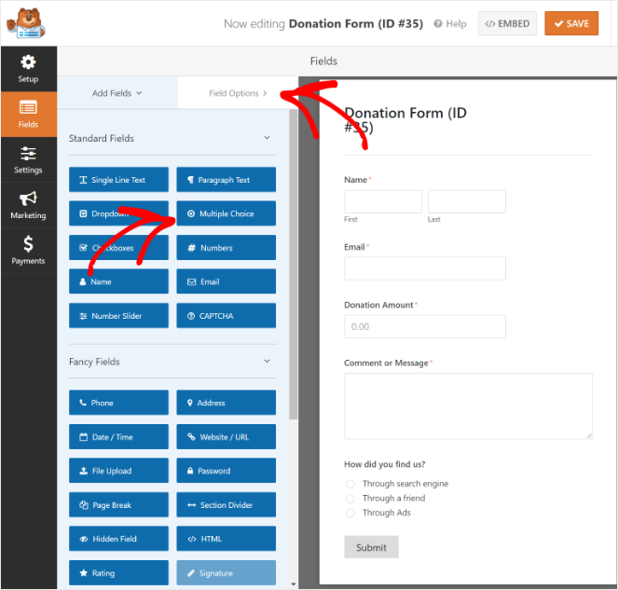Switch to the Field Options tab

238,93
